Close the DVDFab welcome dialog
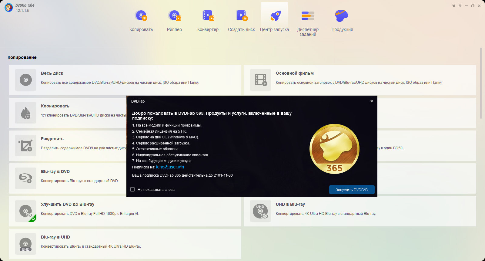Screen dimensions: 485x261 coord(372,101)
